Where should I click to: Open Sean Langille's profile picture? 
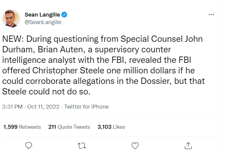(11, 19)
